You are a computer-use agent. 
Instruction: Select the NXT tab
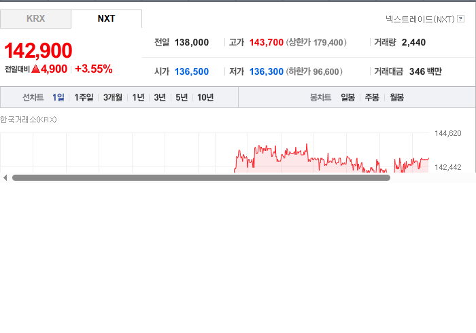[x=106, y=19]
